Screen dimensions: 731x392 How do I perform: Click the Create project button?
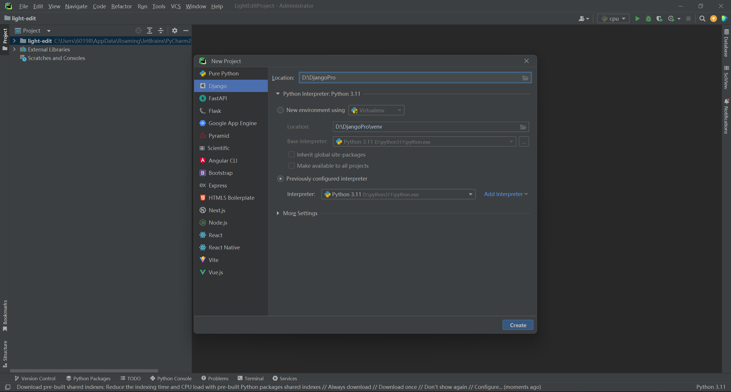coord(518,325)
